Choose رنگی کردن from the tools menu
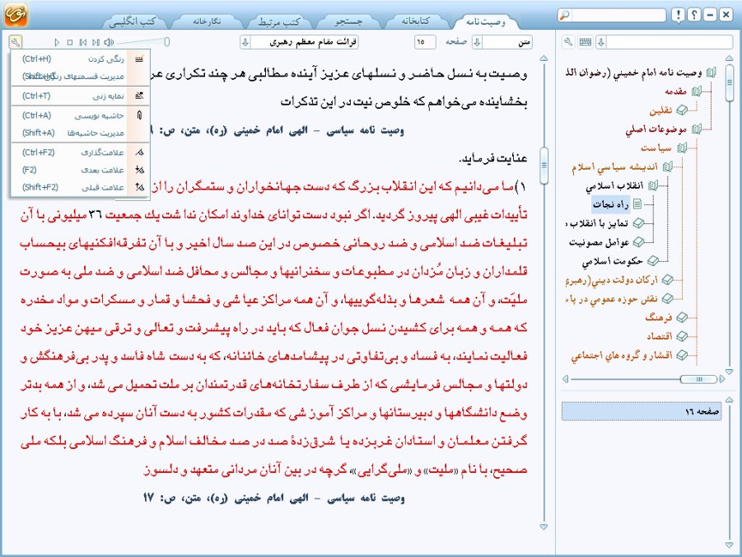Image resolution: width=742 pixels, height=557 pixels. 80,59
